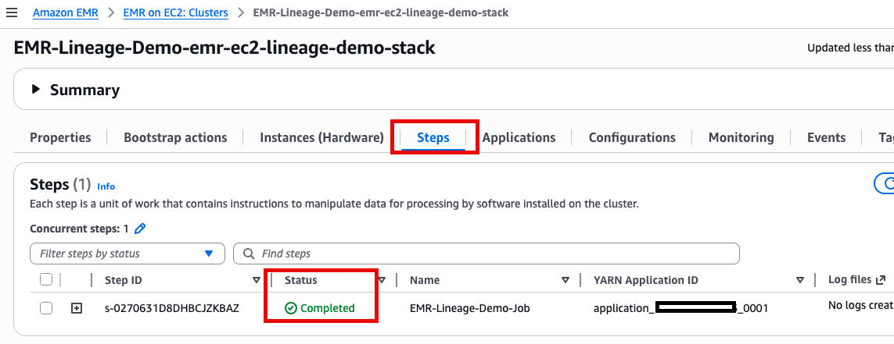Screen dimensions: 894x344
Task: Click the Step ID column header
Action: [123, 280]
